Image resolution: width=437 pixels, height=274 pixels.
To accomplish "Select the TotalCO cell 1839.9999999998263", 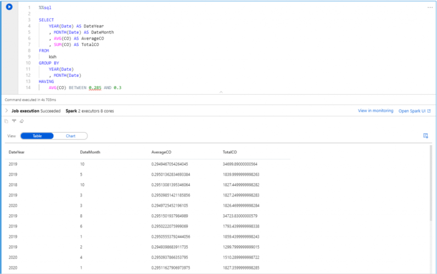I will tap(241, 174).
